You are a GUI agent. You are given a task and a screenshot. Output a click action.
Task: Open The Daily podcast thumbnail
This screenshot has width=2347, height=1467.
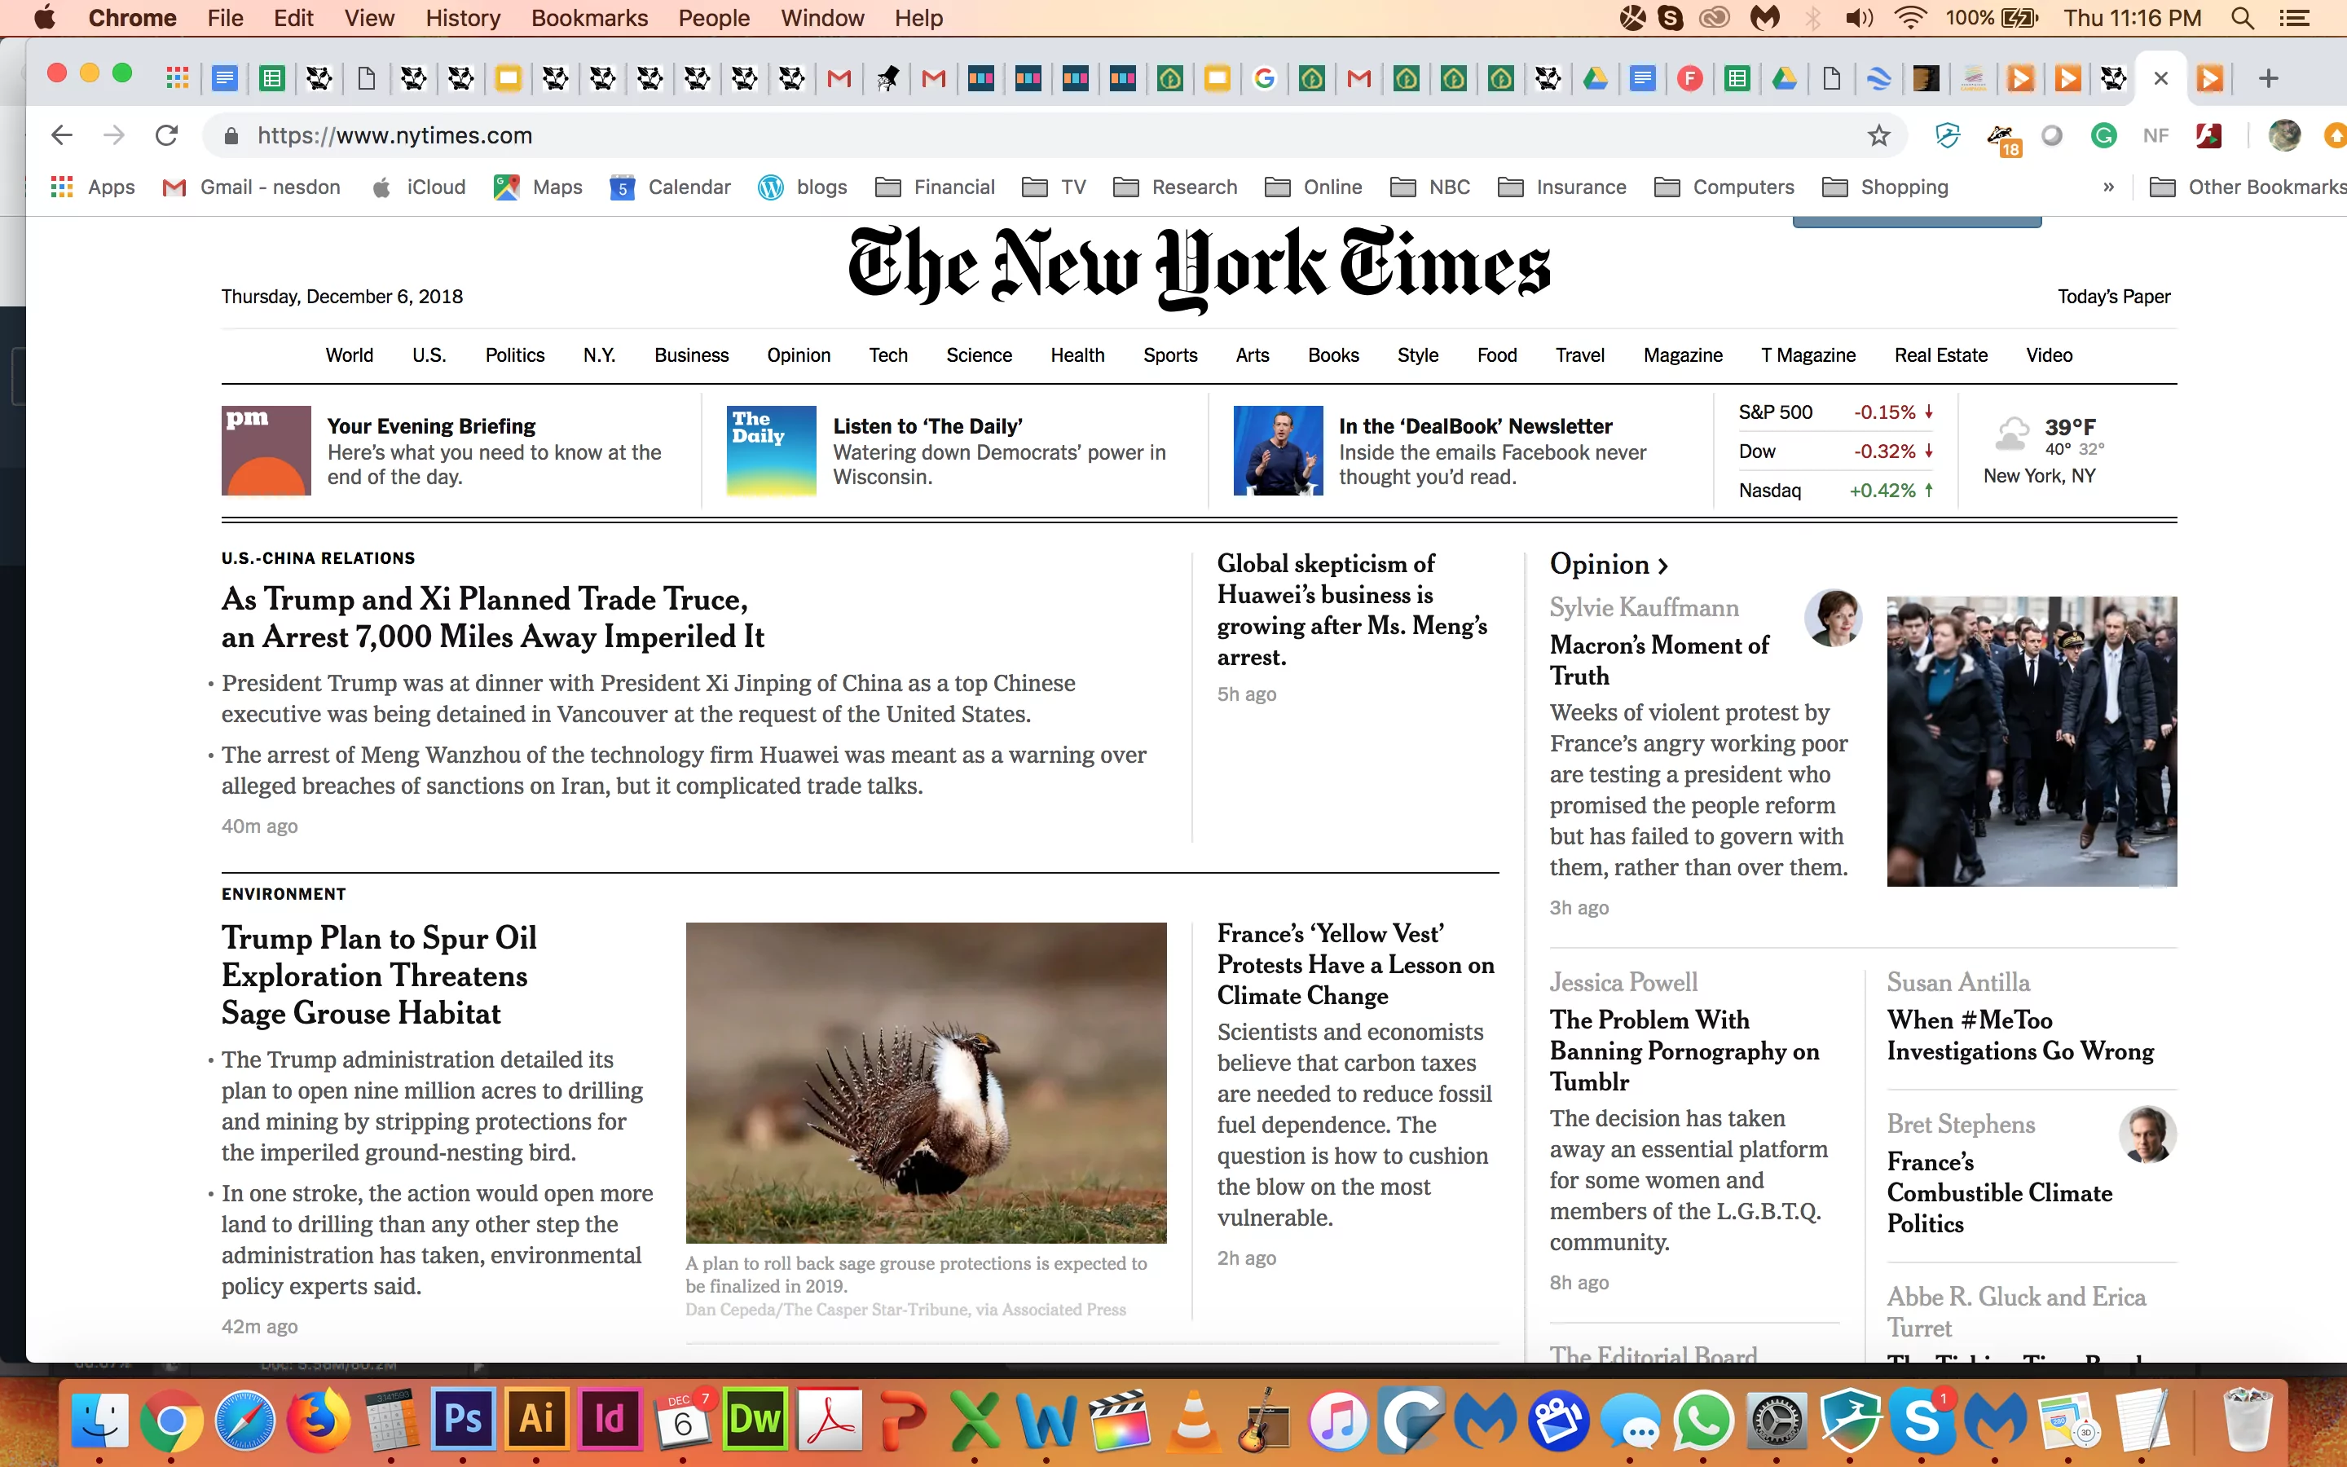pyautogui.click(x=772, y=450)
